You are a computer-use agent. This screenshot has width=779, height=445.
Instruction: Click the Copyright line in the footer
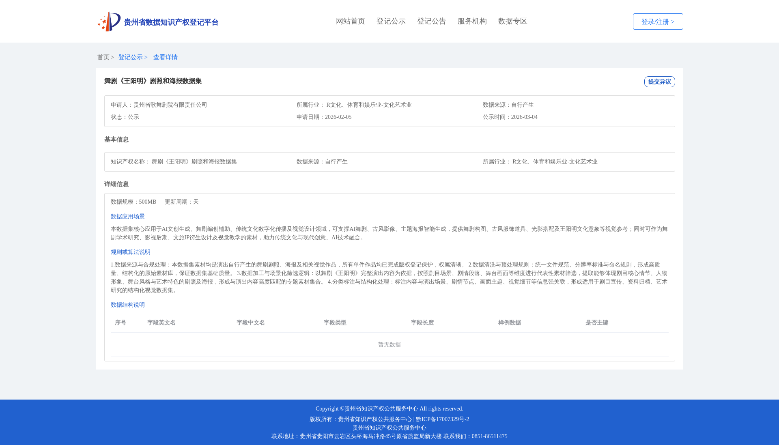pyautogui.click(x=389, y=408)
